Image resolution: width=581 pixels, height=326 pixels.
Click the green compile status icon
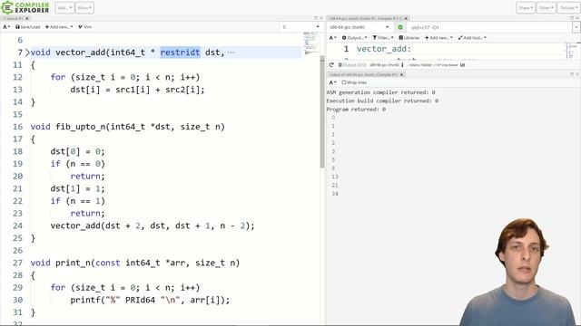400,27
